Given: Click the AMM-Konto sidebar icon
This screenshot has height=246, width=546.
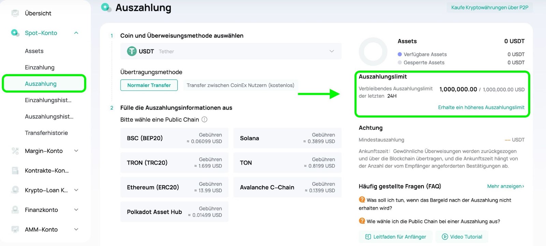Looking at the screenshot, I should click(x=15, y=230).
